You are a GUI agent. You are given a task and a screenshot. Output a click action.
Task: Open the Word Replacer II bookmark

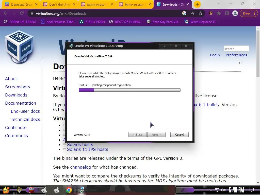point(200,22)
